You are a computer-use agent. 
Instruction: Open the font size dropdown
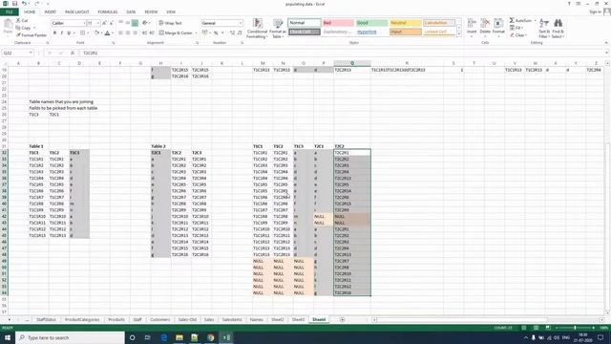97,23
